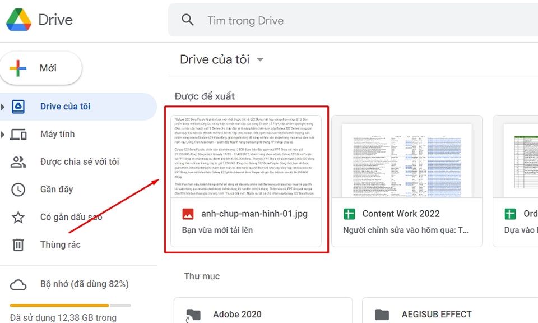Click the storage usage progress bar

pos(71,306)
